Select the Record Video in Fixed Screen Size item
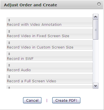This screenshot has height=110, width=104. pos(49,34)
